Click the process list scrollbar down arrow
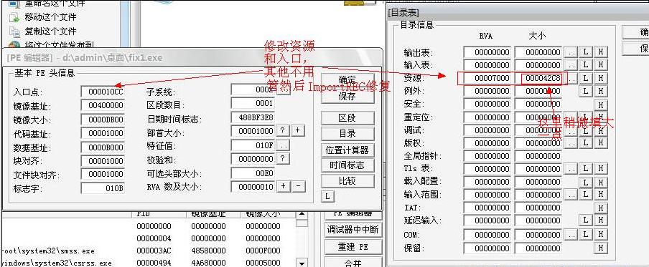649x267 pixels. (302, 263)
